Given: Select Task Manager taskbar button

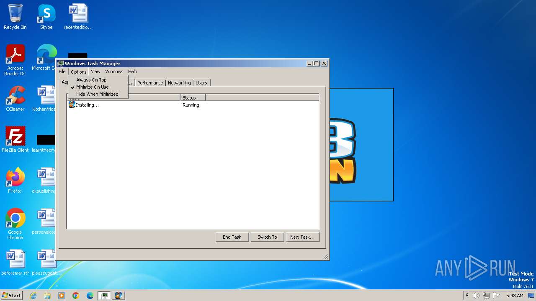Looking at the screenshot, I should tap(104, 296).
